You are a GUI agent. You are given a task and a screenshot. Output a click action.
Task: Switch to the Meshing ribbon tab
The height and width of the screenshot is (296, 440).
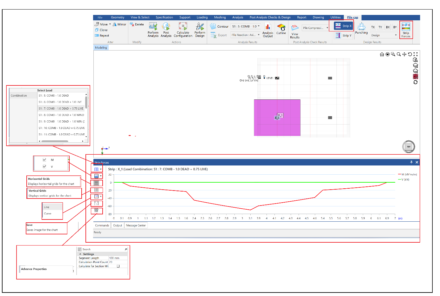point(220,17)
